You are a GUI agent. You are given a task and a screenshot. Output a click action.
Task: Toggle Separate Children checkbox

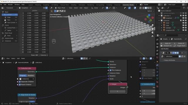pos(20,82)
